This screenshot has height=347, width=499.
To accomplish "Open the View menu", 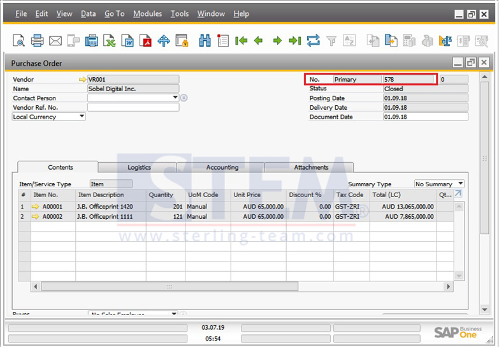I will 64,13.
